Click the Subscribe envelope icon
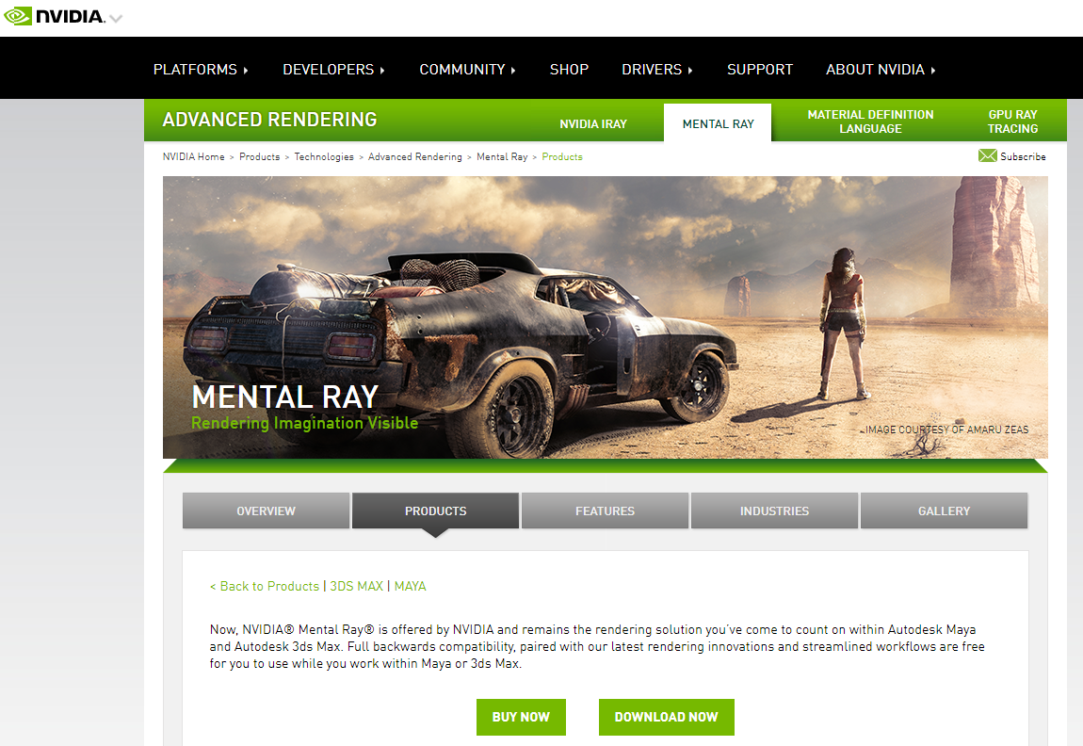Screen dimensions: 1083x746 (x=988, y=155)
